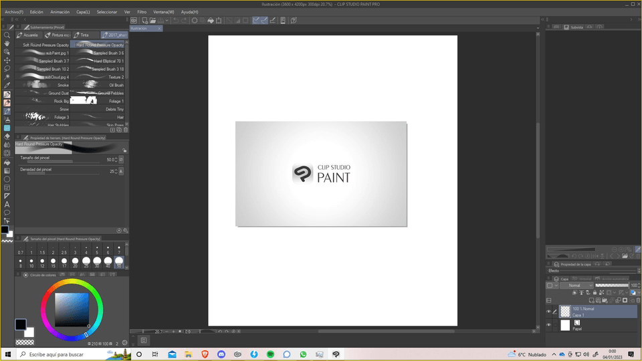This screenshot has height=361, width=642.
Task: Select the Lasso selection tool
Action: pos(7,68)
